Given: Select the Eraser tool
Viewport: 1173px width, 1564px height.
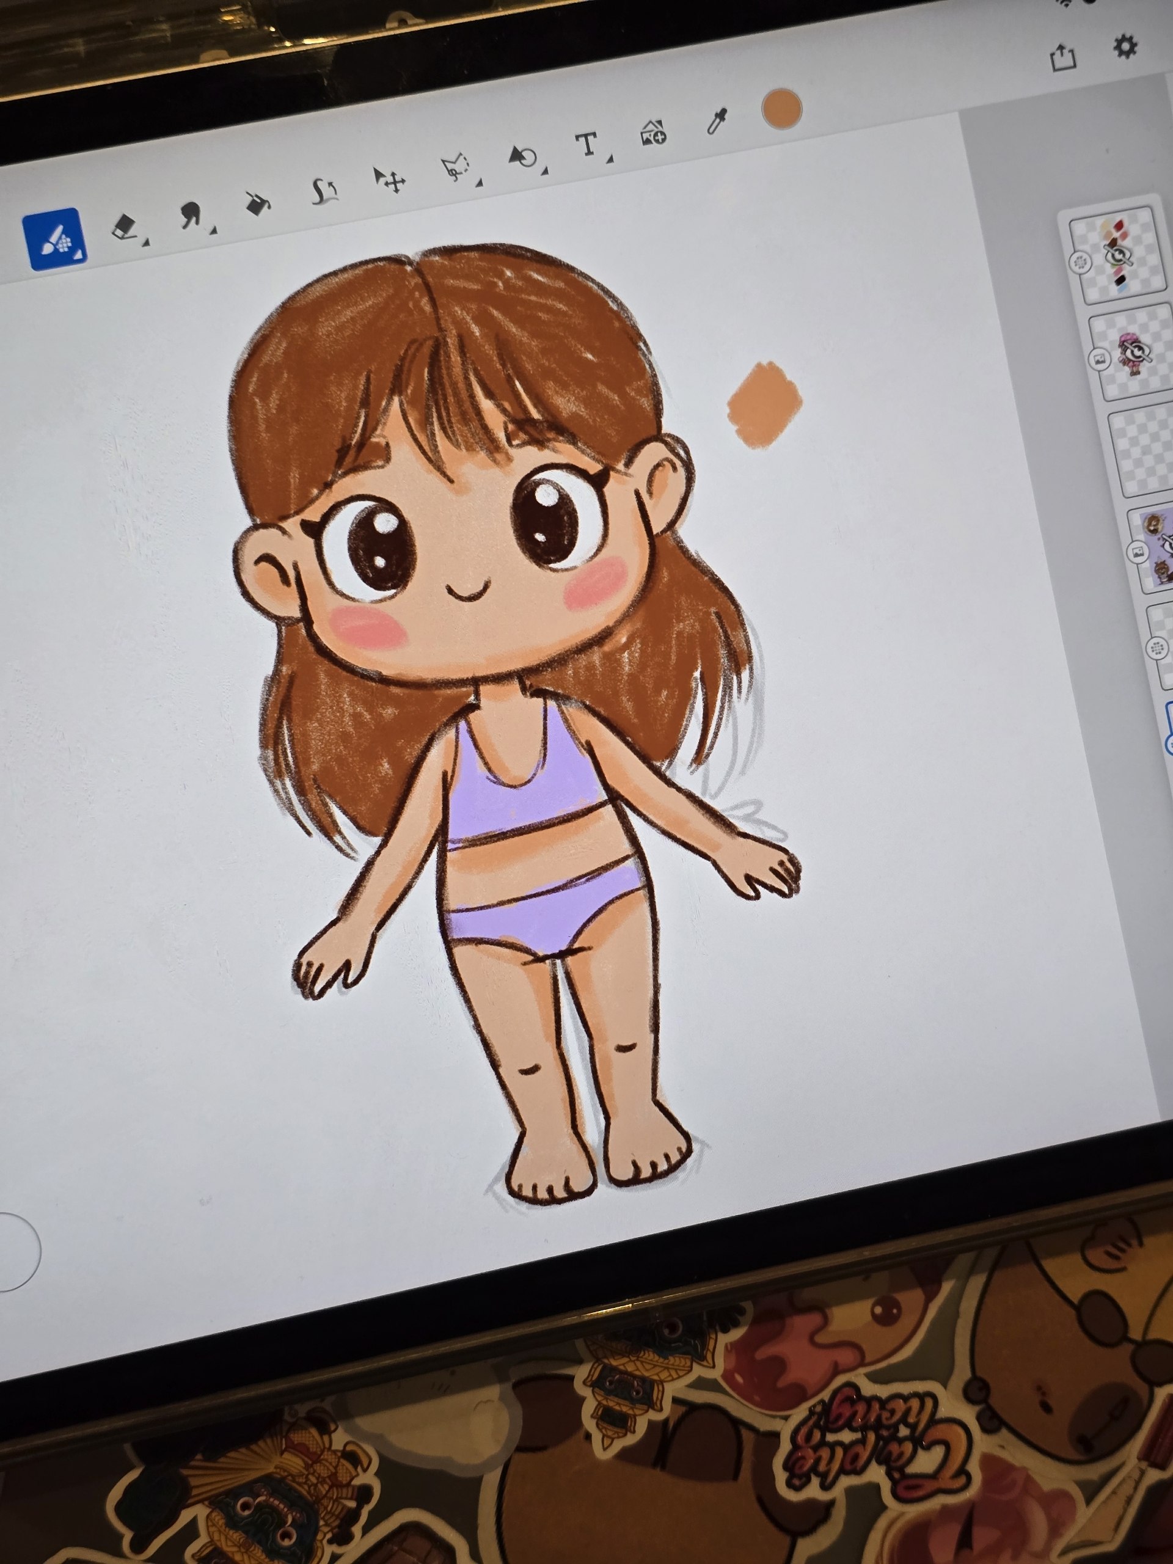Looking at the screenshot, I should pos(125,228).
